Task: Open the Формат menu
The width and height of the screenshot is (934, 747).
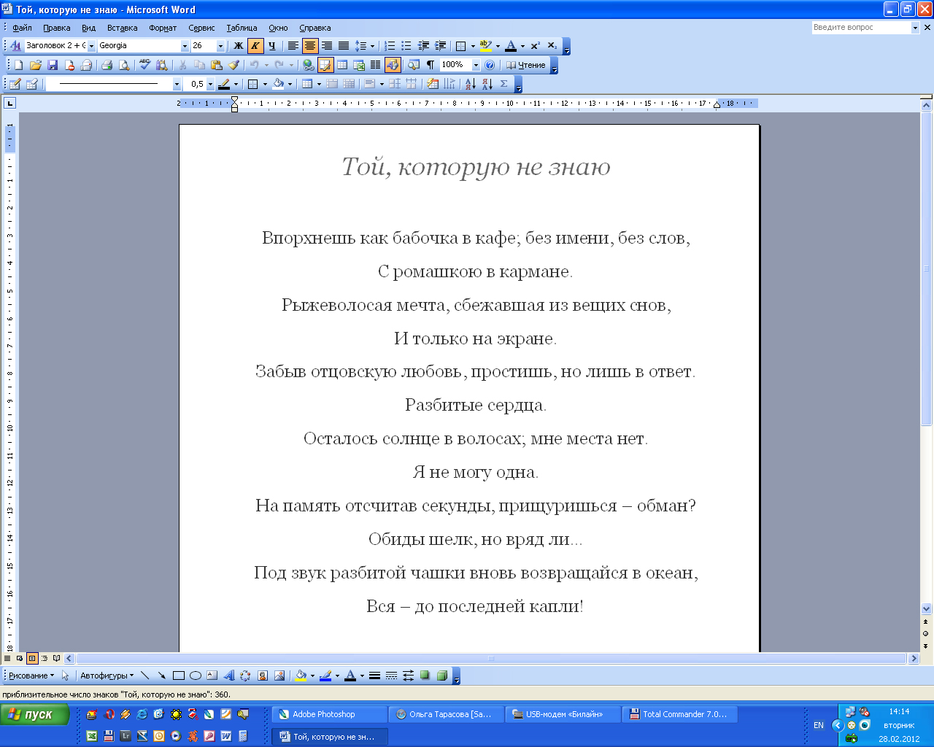Action: (x=163, y=28)
